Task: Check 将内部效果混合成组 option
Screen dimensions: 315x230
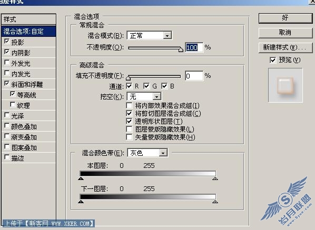Action: pos(129,106)
